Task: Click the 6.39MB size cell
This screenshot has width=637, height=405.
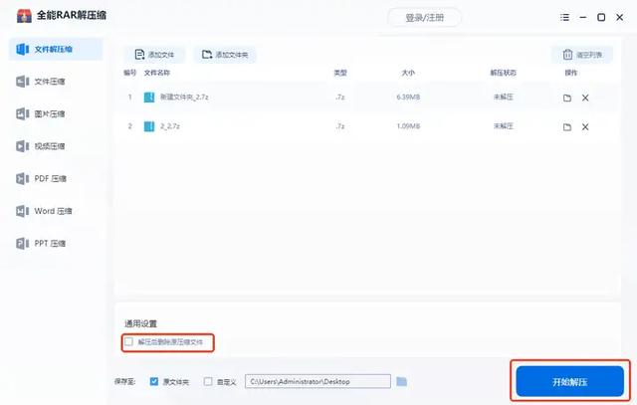Action: (408, 98)
